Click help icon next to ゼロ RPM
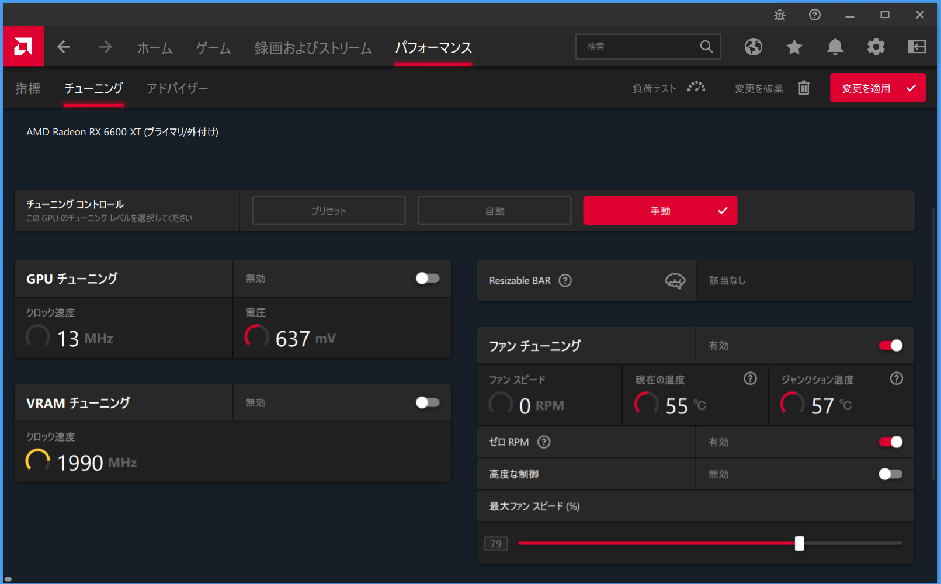This screenshot has height=584, width=941. (544, 442)
